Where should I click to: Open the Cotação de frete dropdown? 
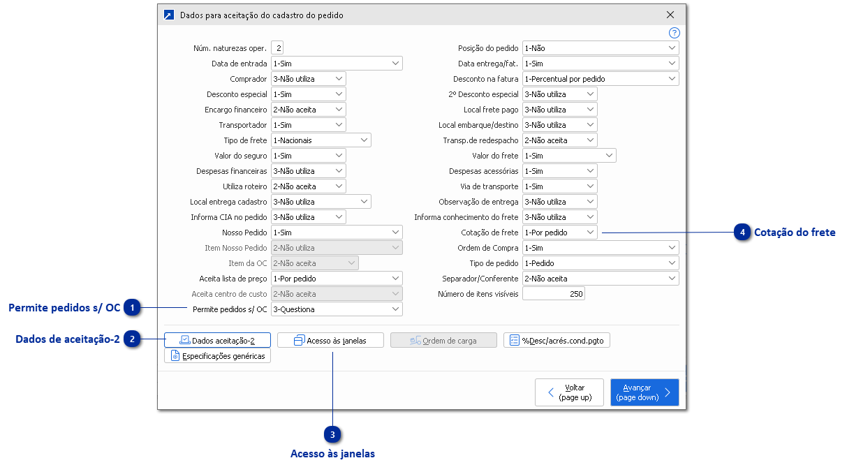[x=590, y=233]
